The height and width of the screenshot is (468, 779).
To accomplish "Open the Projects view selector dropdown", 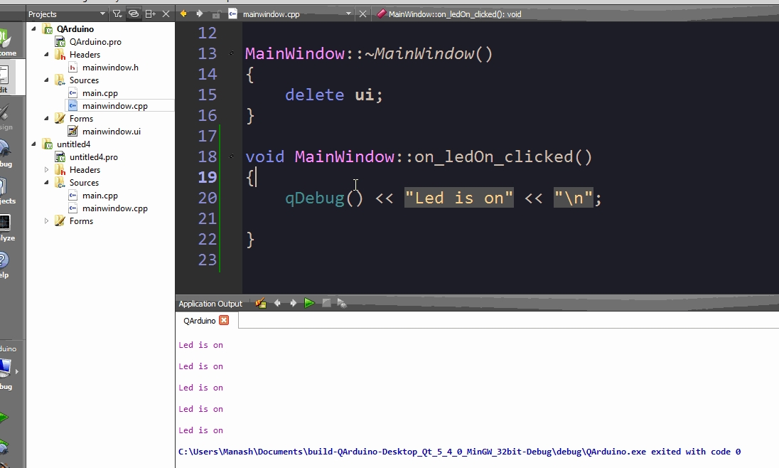I will point(103,14).
